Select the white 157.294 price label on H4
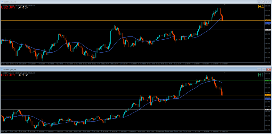This screenshot has width=272, height=134. [x=267, y=30]
